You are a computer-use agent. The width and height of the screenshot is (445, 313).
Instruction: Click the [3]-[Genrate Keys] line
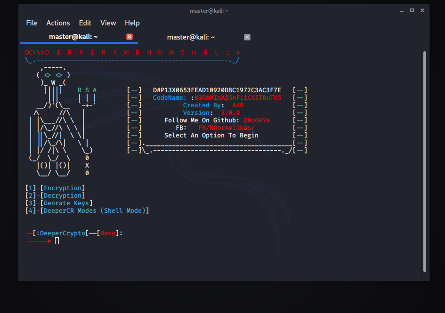click(59, 203)
